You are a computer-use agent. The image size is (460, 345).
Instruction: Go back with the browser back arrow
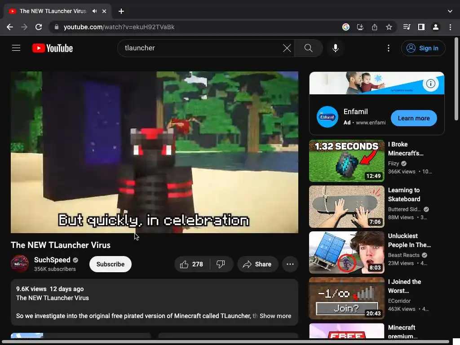tap(10, 27)
